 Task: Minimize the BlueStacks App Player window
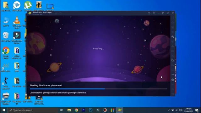coord(158,13)
